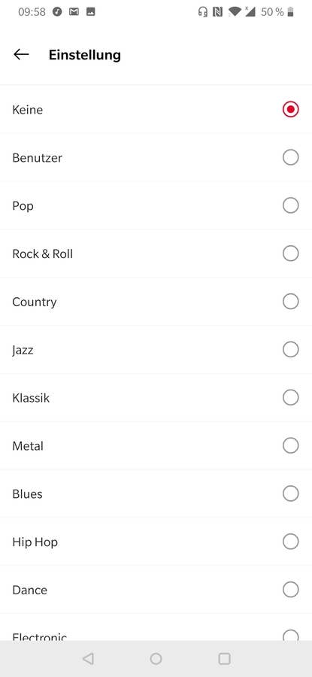Tap the Android back navigation triangle
The image size is (312, 677).
[x=88, y=658]
